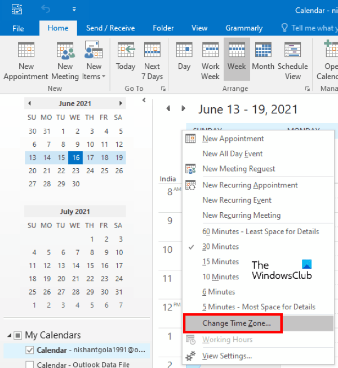Screen dimensions: 338x368
Task: Uncheck the Calendar nishantgola1991 checkbox
Action: pos(29,351)
